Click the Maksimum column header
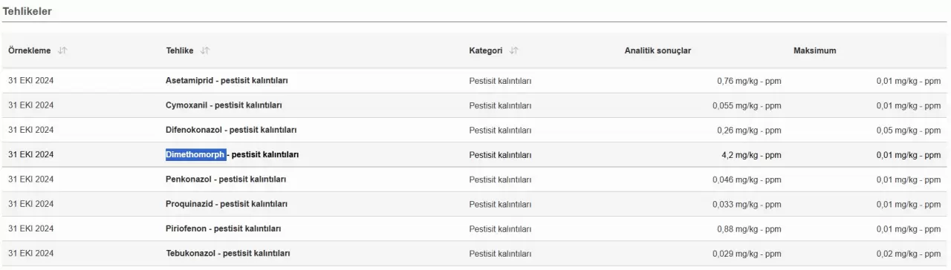Viewport: 951px width, 270px height. click(x=814, y=50)
